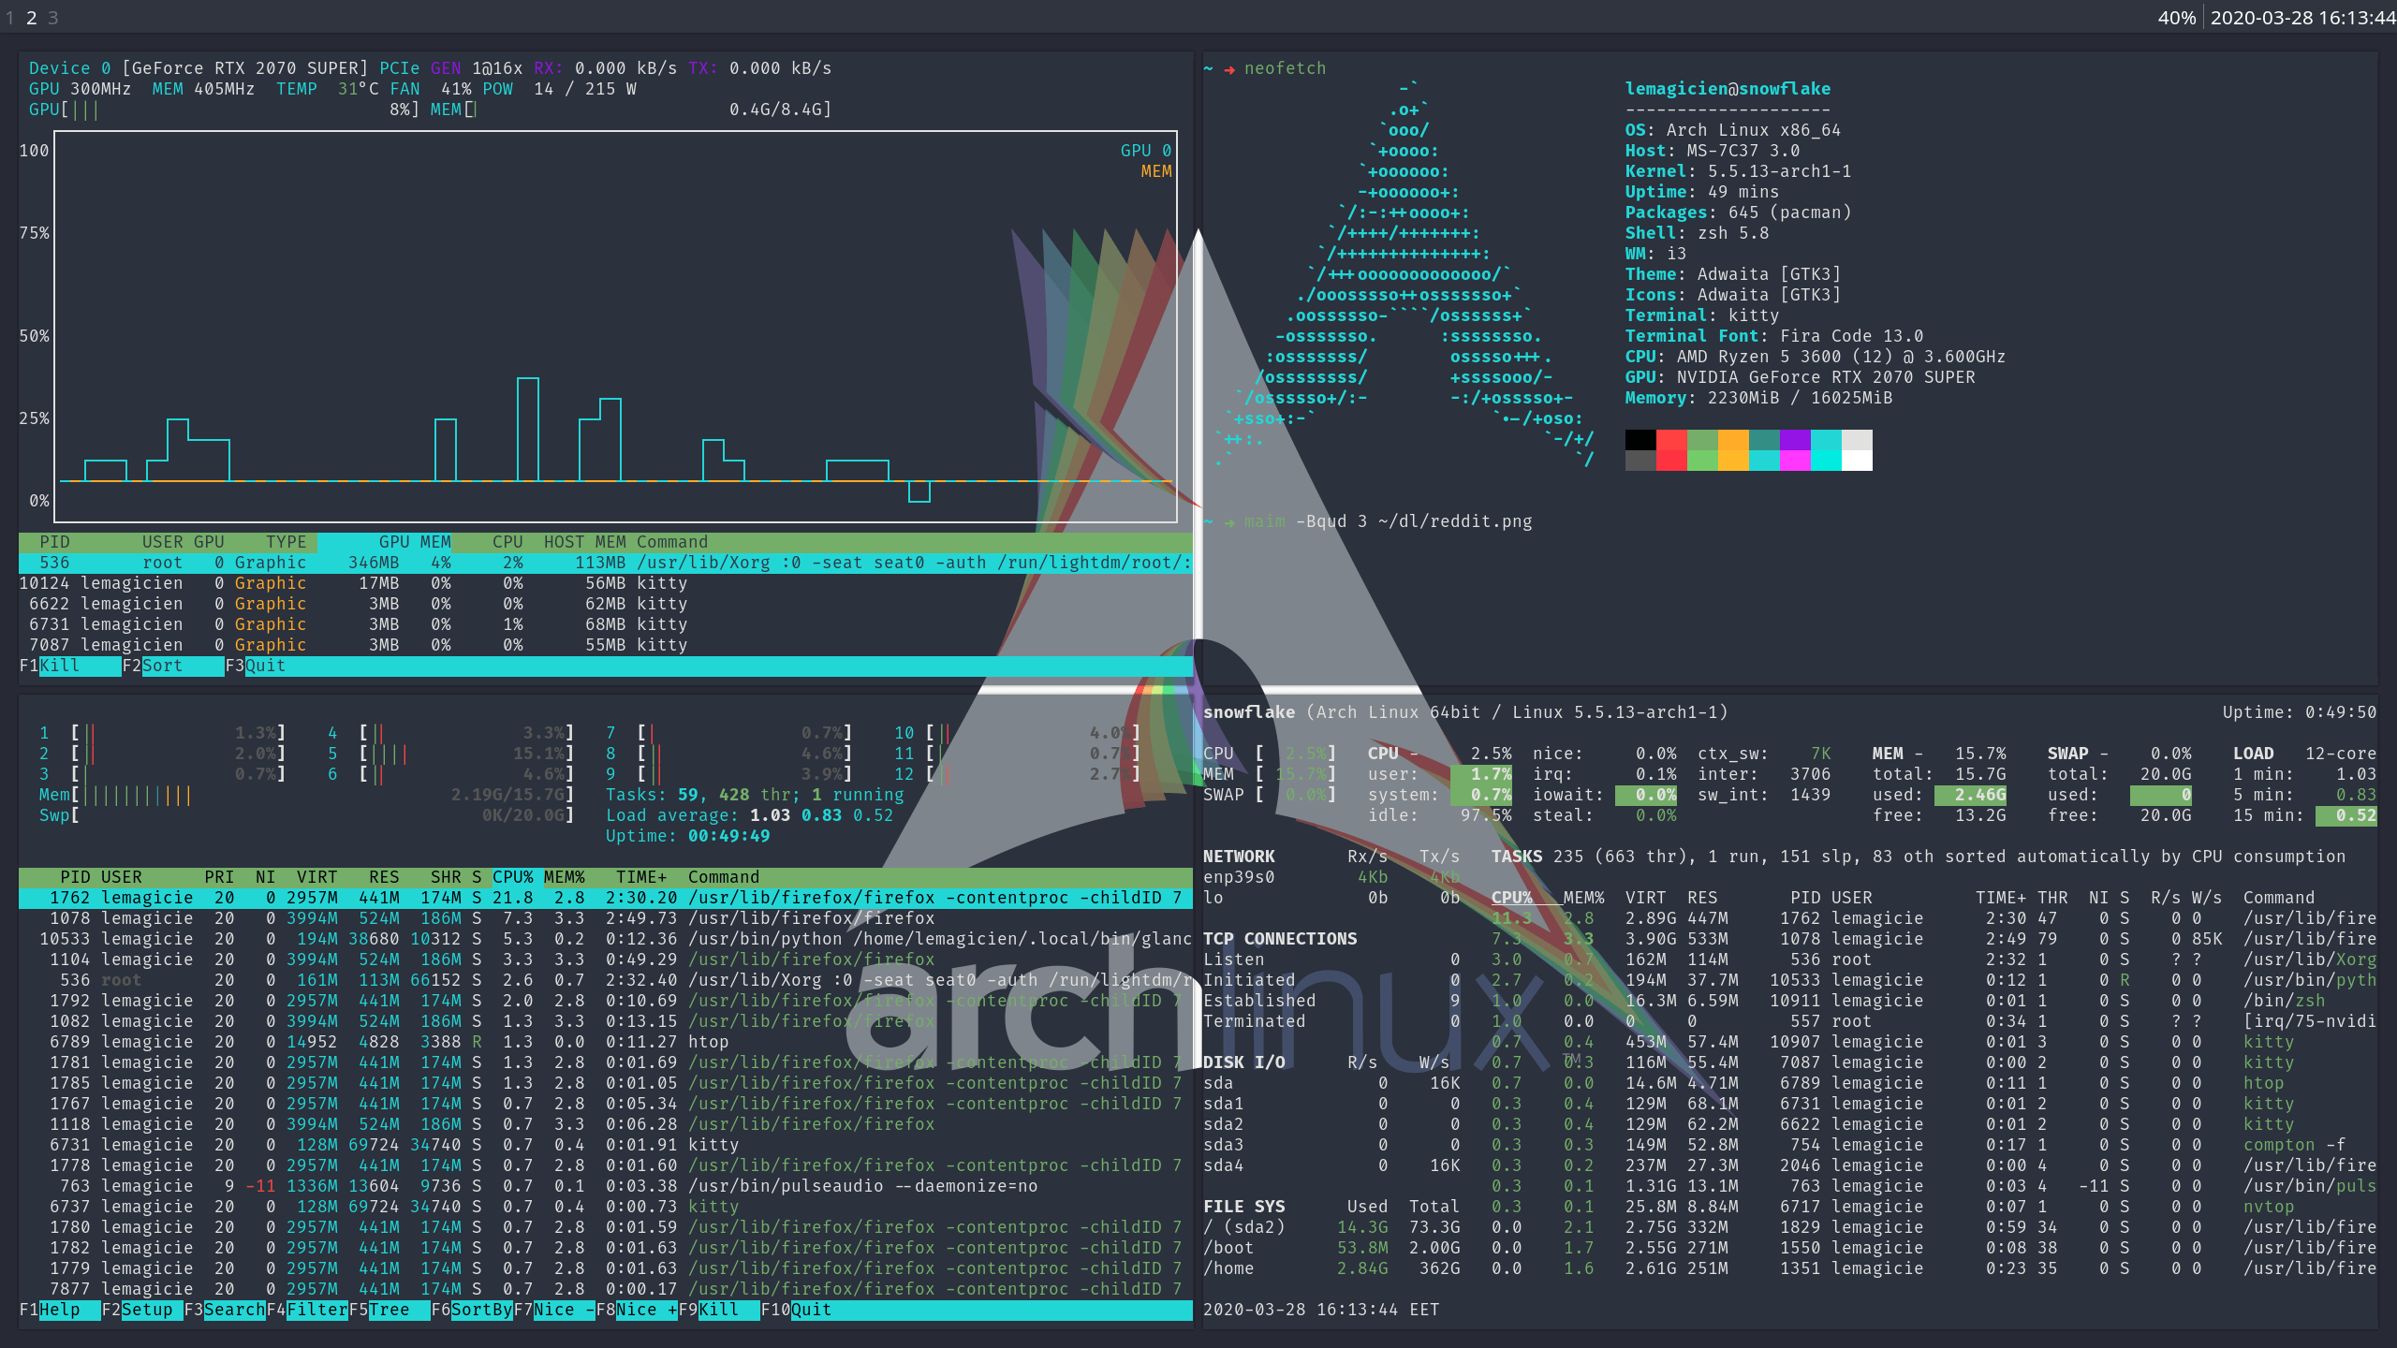The height and width of the screenshot is (1348, 2397).
Task: Click glances CPU% column header
Action: [1511, 898]
